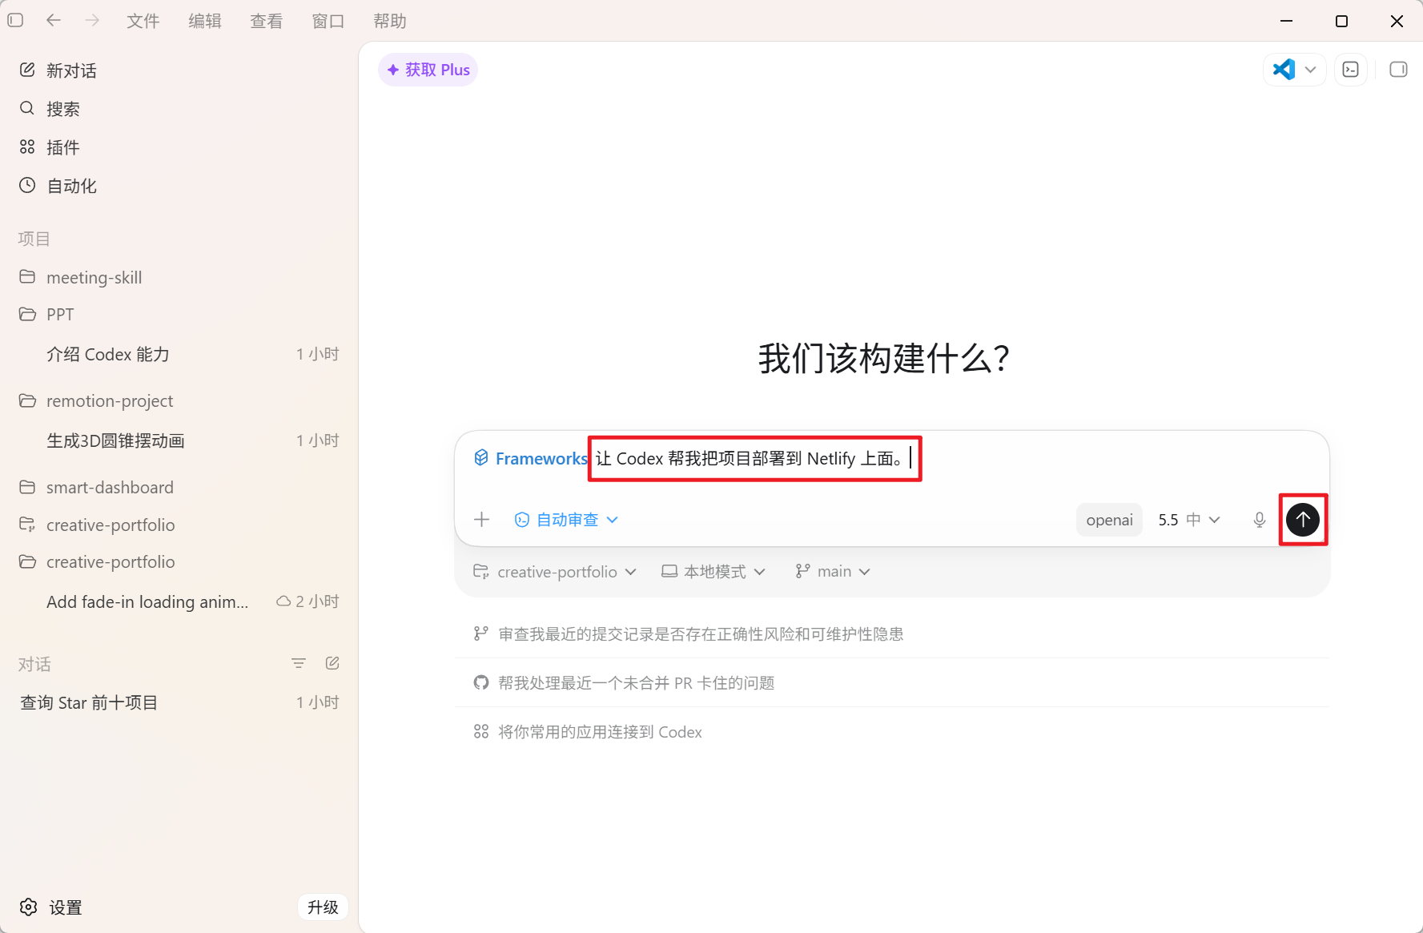
Task: Open 设置 at the sidebar bottom
Action: 51,907
